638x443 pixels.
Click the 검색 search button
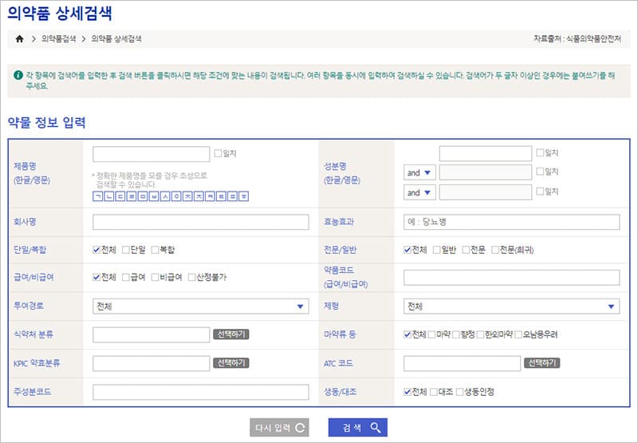(358, 428)
